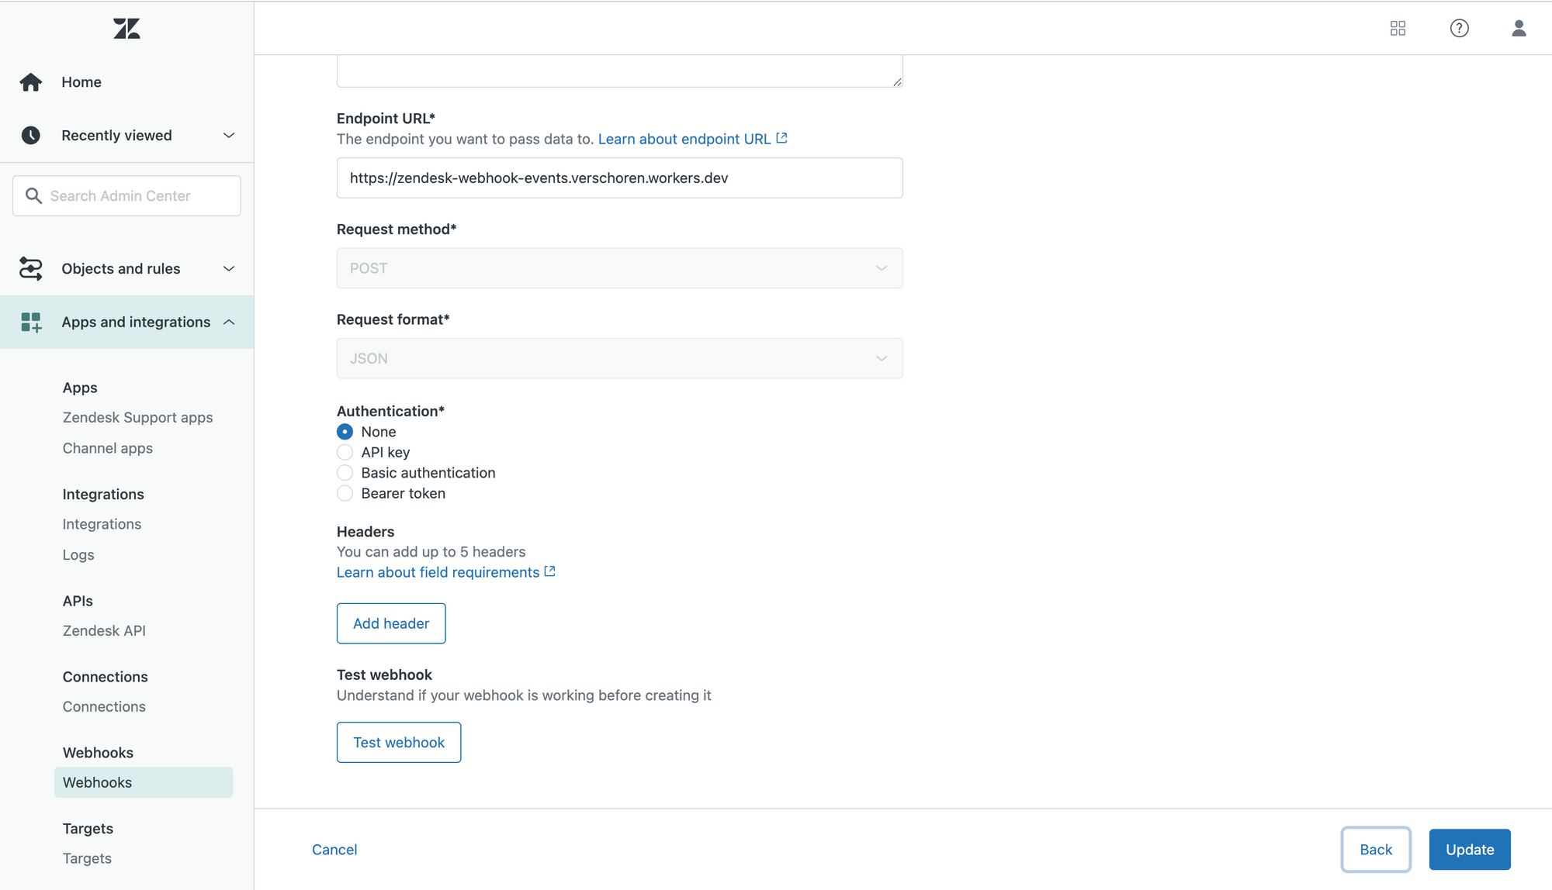The width and height of the screenshot is (1552, 890).
Task: Open Zendesk Support apps in sidebar
Action: tap(137, 418)
